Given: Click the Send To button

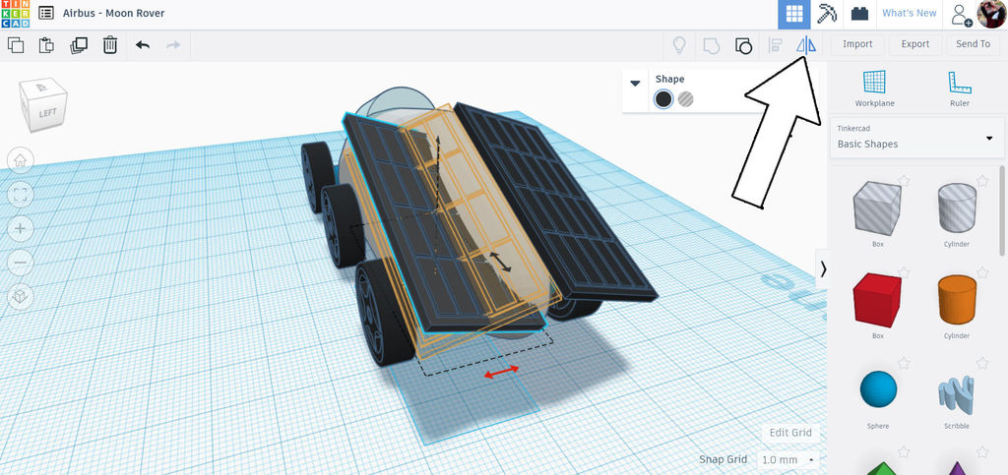Looking at the screenshot, I should (x=974, y=43).
